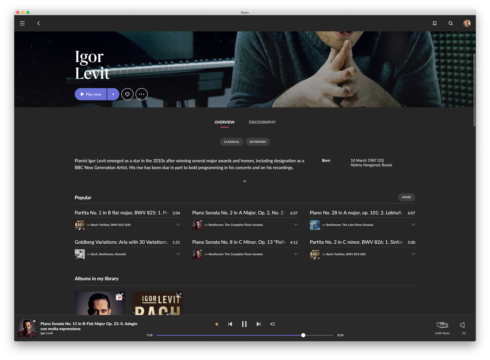Open options icon for Piano Sonata No. 8 row
This screenshot has height=360, width=490.
[x=296, y=254]
